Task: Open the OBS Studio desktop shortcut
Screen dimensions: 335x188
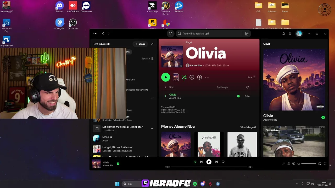Action: click(x=73, y=24)
